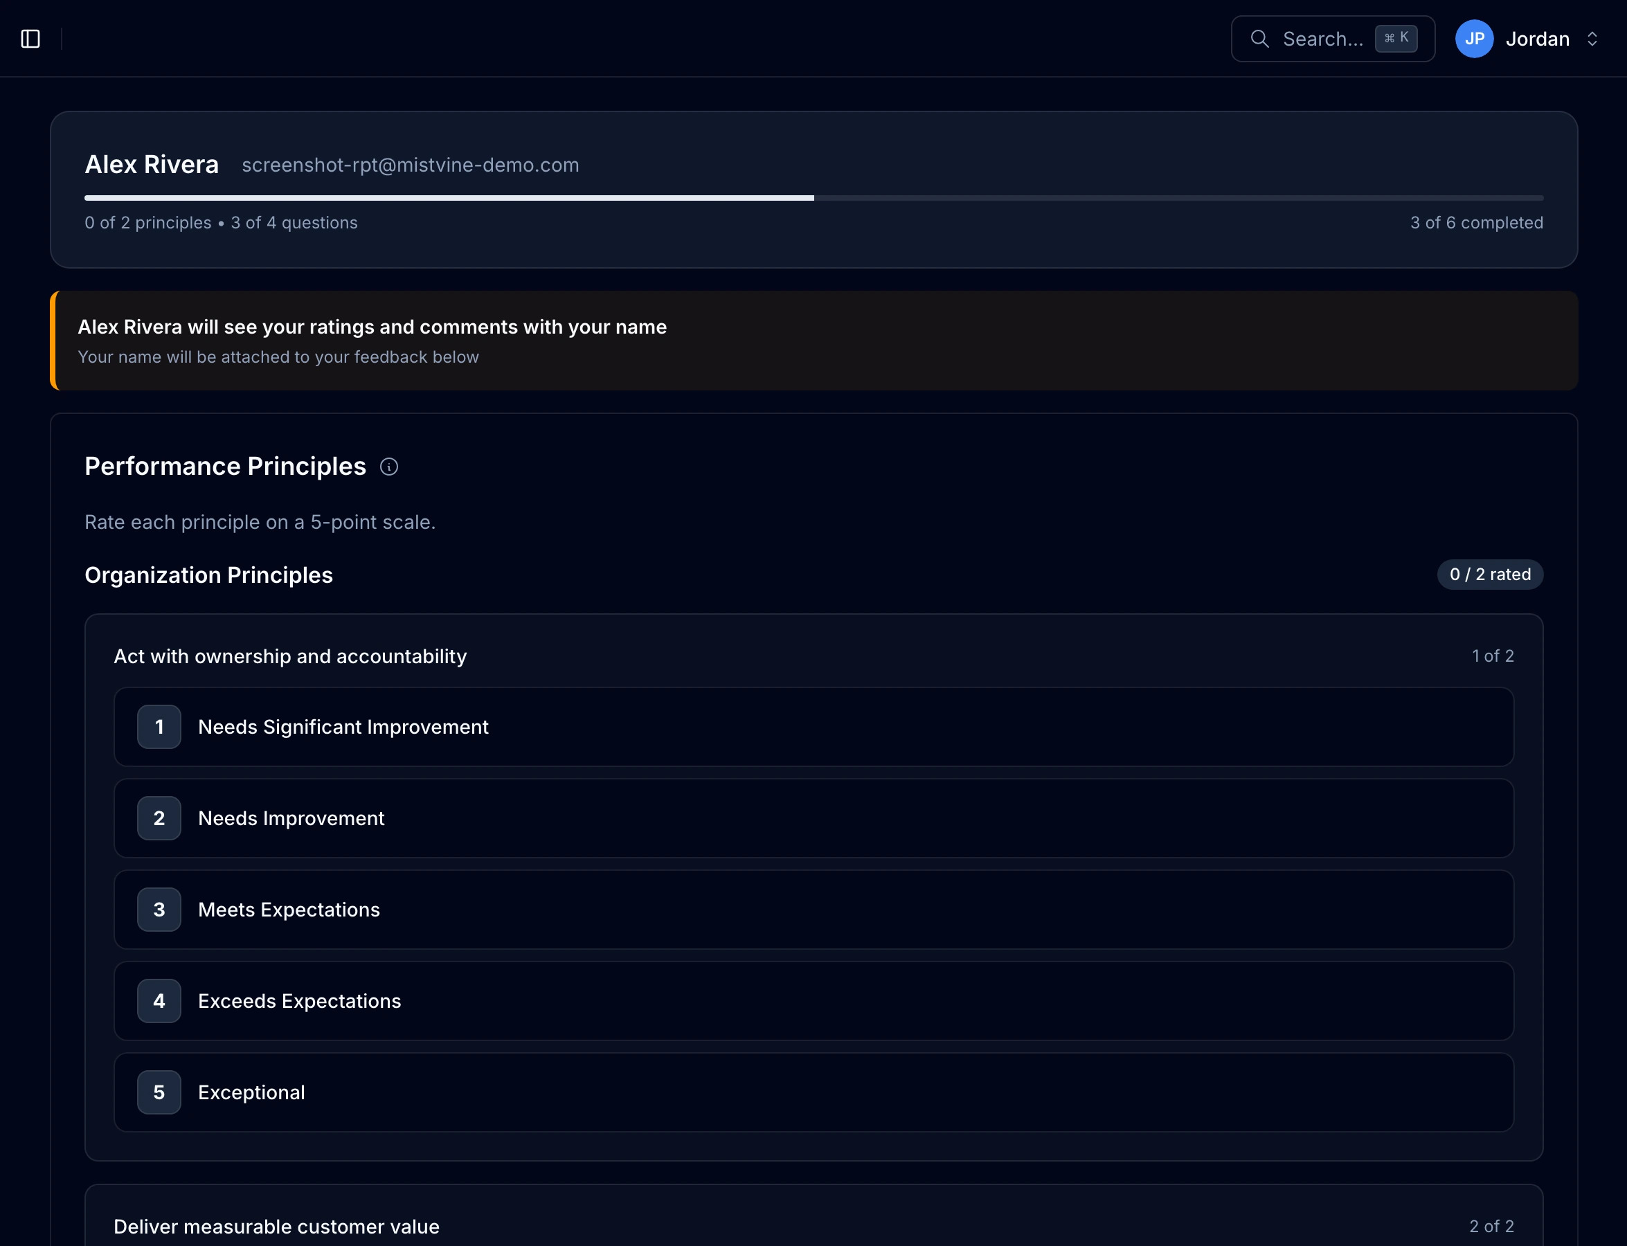This screenshot has width=1627, height=1246.
Task: Expand the Jordan account switcher chevrons
Action: (x=1592, y=39)
